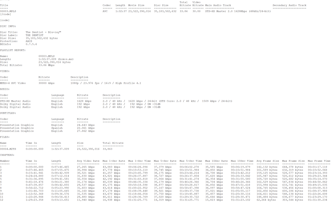The image size is (336, 205).
Task: Click the "PLAYLIST REPORT:" section heading
Action: [x=13, y=50]
